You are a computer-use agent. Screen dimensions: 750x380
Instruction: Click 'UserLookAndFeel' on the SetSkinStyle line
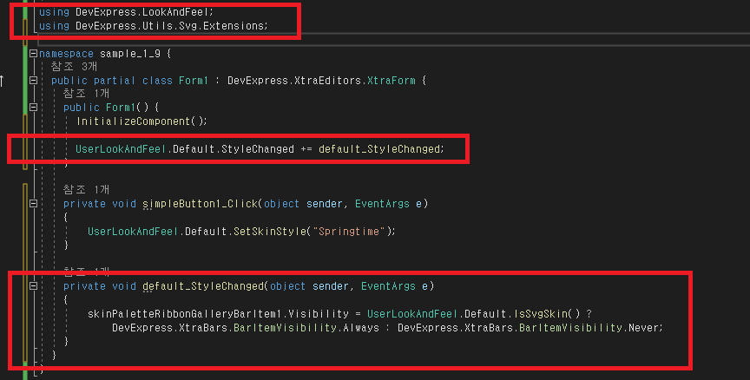[x=133, y=232]
